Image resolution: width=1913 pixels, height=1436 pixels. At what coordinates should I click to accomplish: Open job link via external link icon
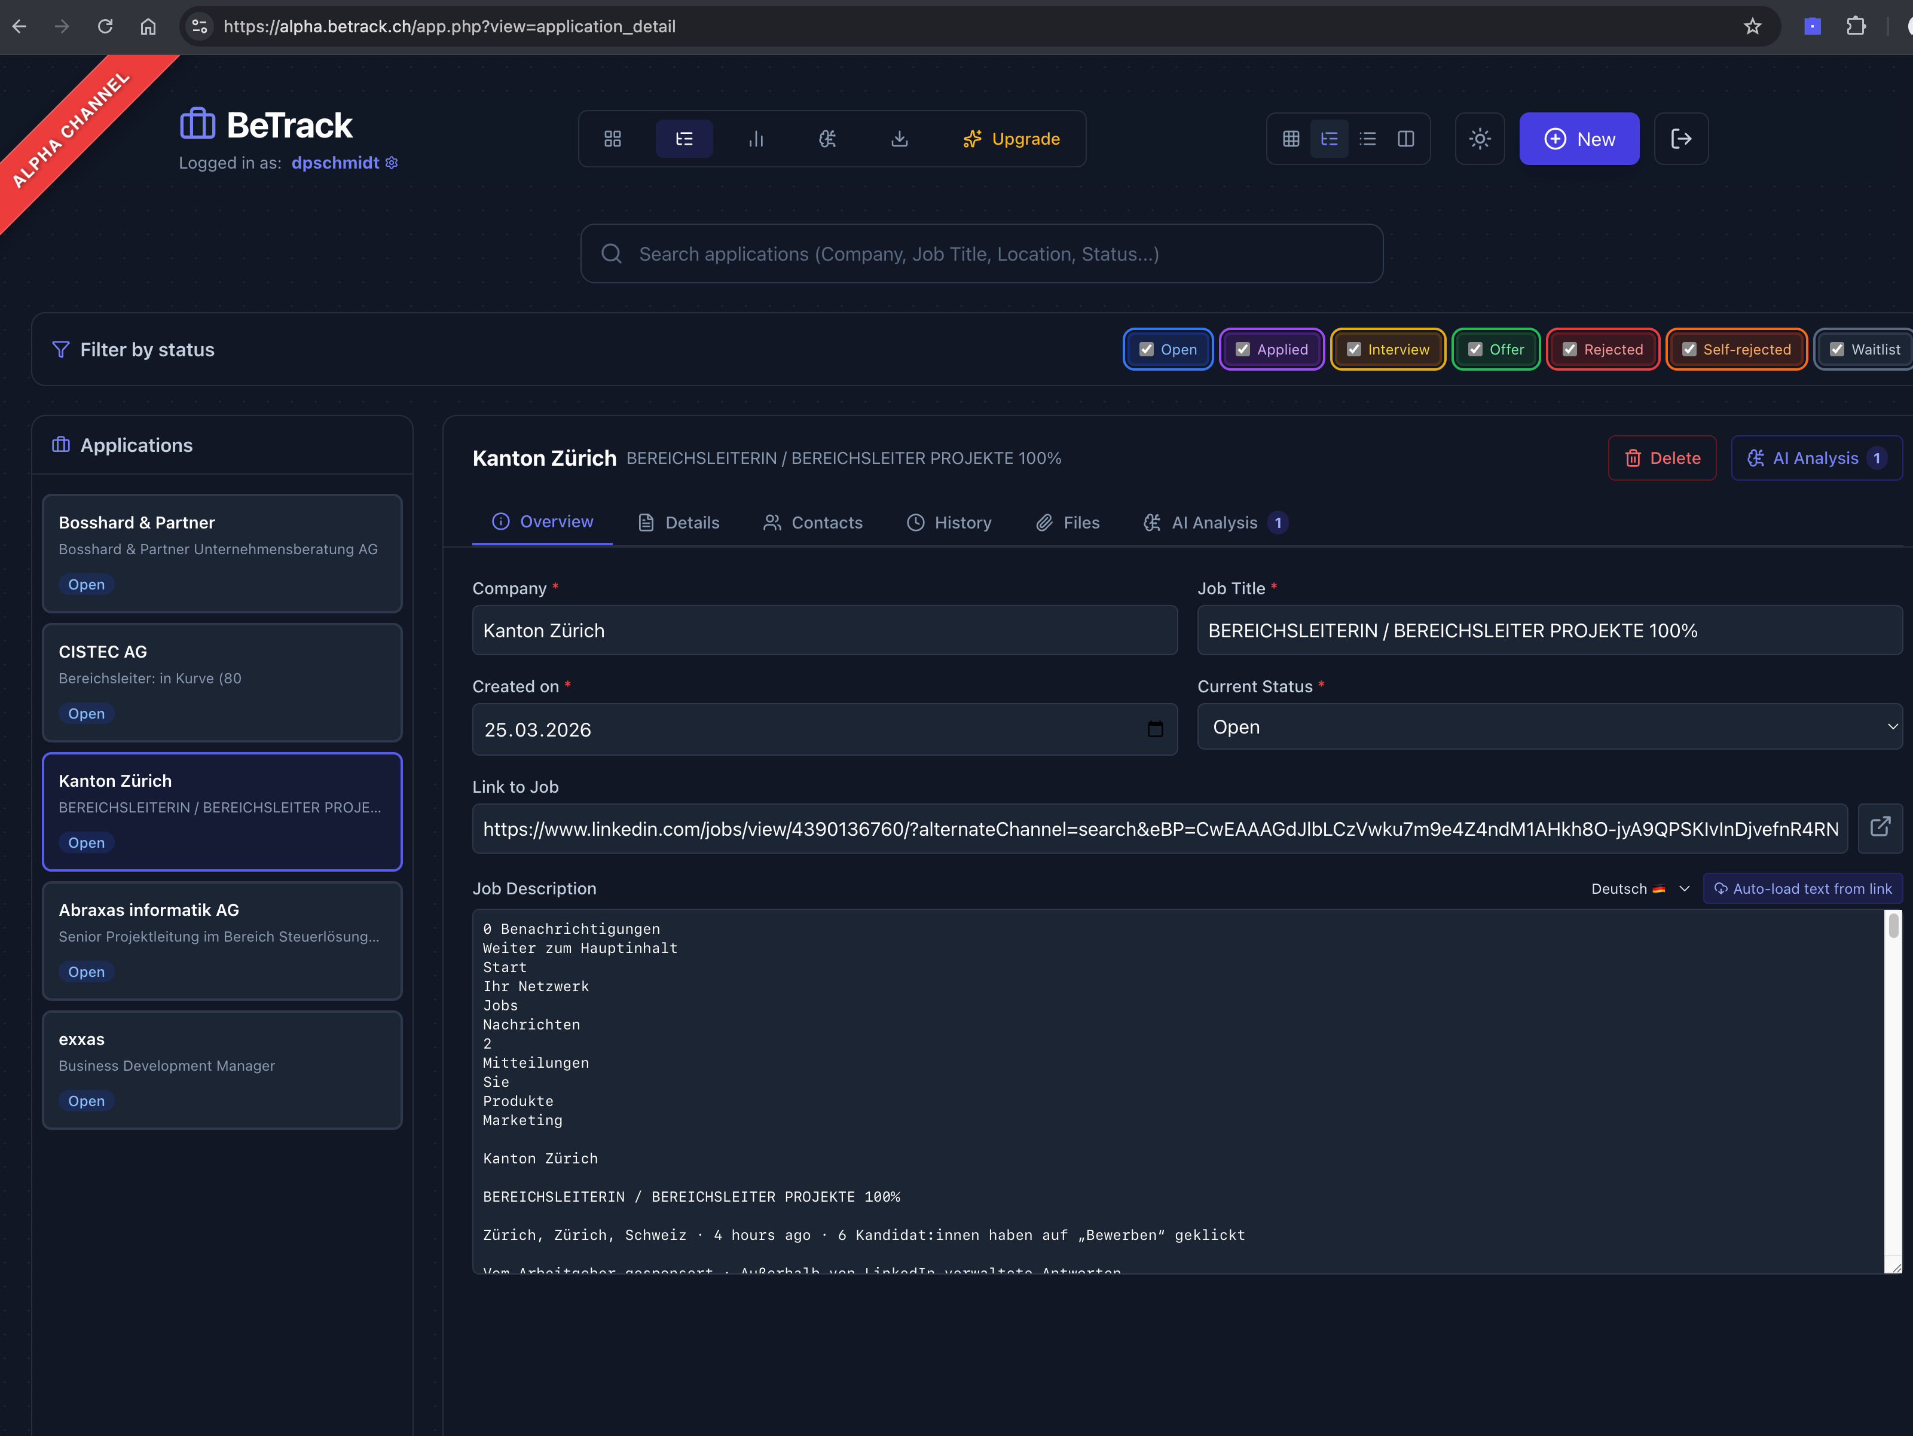pos(1881,828)
